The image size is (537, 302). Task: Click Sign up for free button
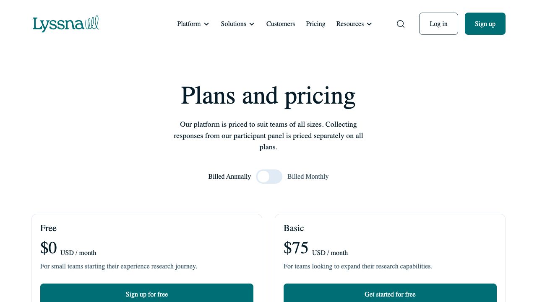147,294
